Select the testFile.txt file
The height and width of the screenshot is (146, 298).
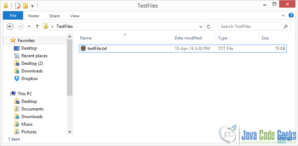coord(182,49)
